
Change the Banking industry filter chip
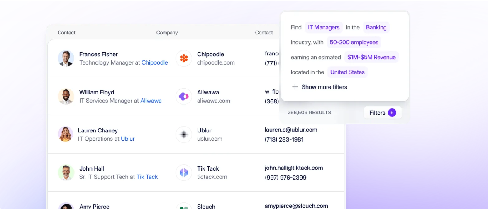coord(376,27)
